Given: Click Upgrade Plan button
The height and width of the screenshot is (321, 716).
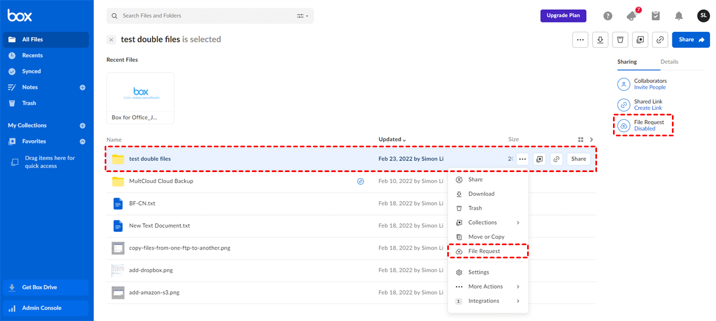Looking at the screenshot, I should [563, 15].
